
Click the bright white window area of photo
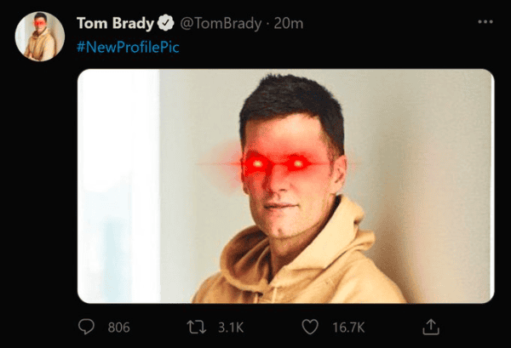click(x=118, y=185)
